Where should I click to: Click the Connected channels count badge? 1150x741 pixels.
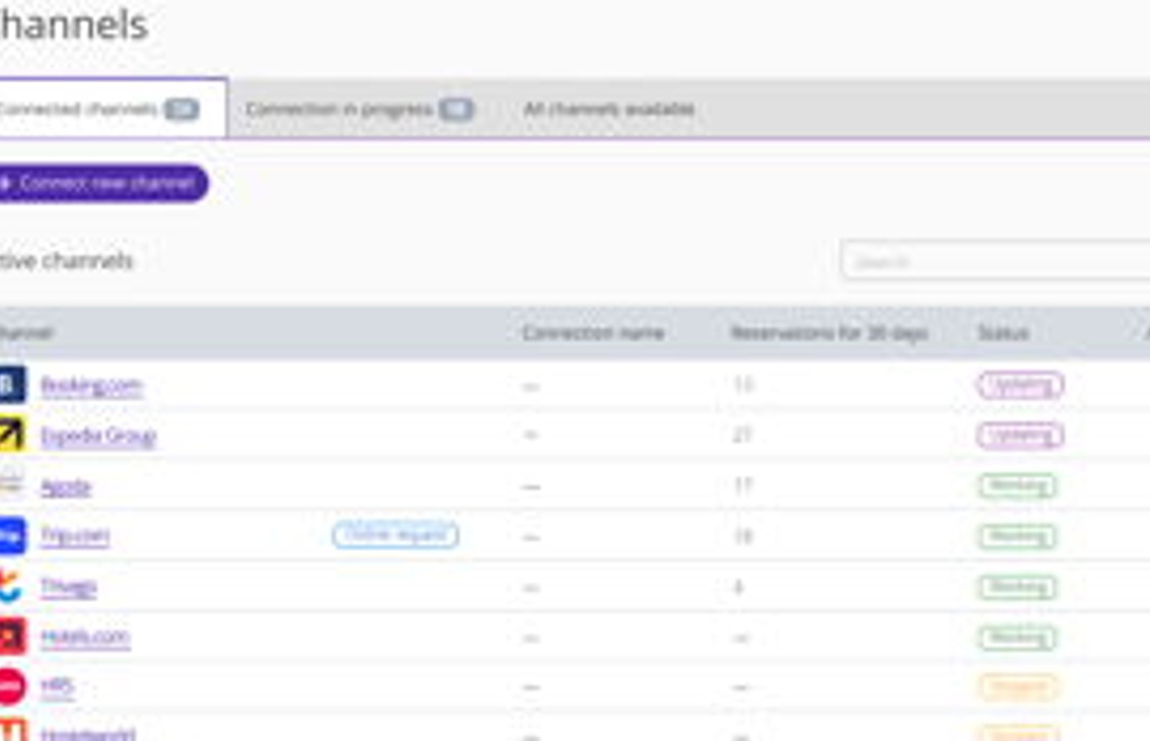click(x=181, y=109)
